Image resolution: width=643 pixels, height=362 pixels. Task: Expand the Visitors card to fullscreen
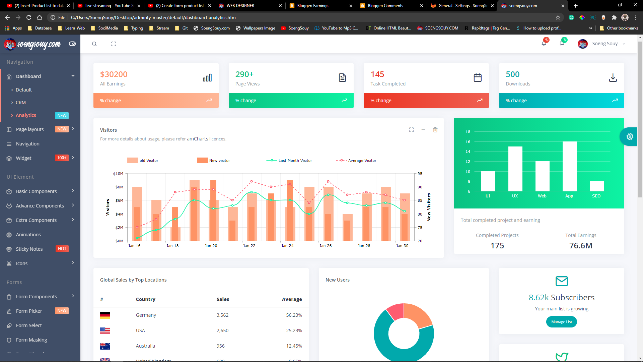coord(411,130)
